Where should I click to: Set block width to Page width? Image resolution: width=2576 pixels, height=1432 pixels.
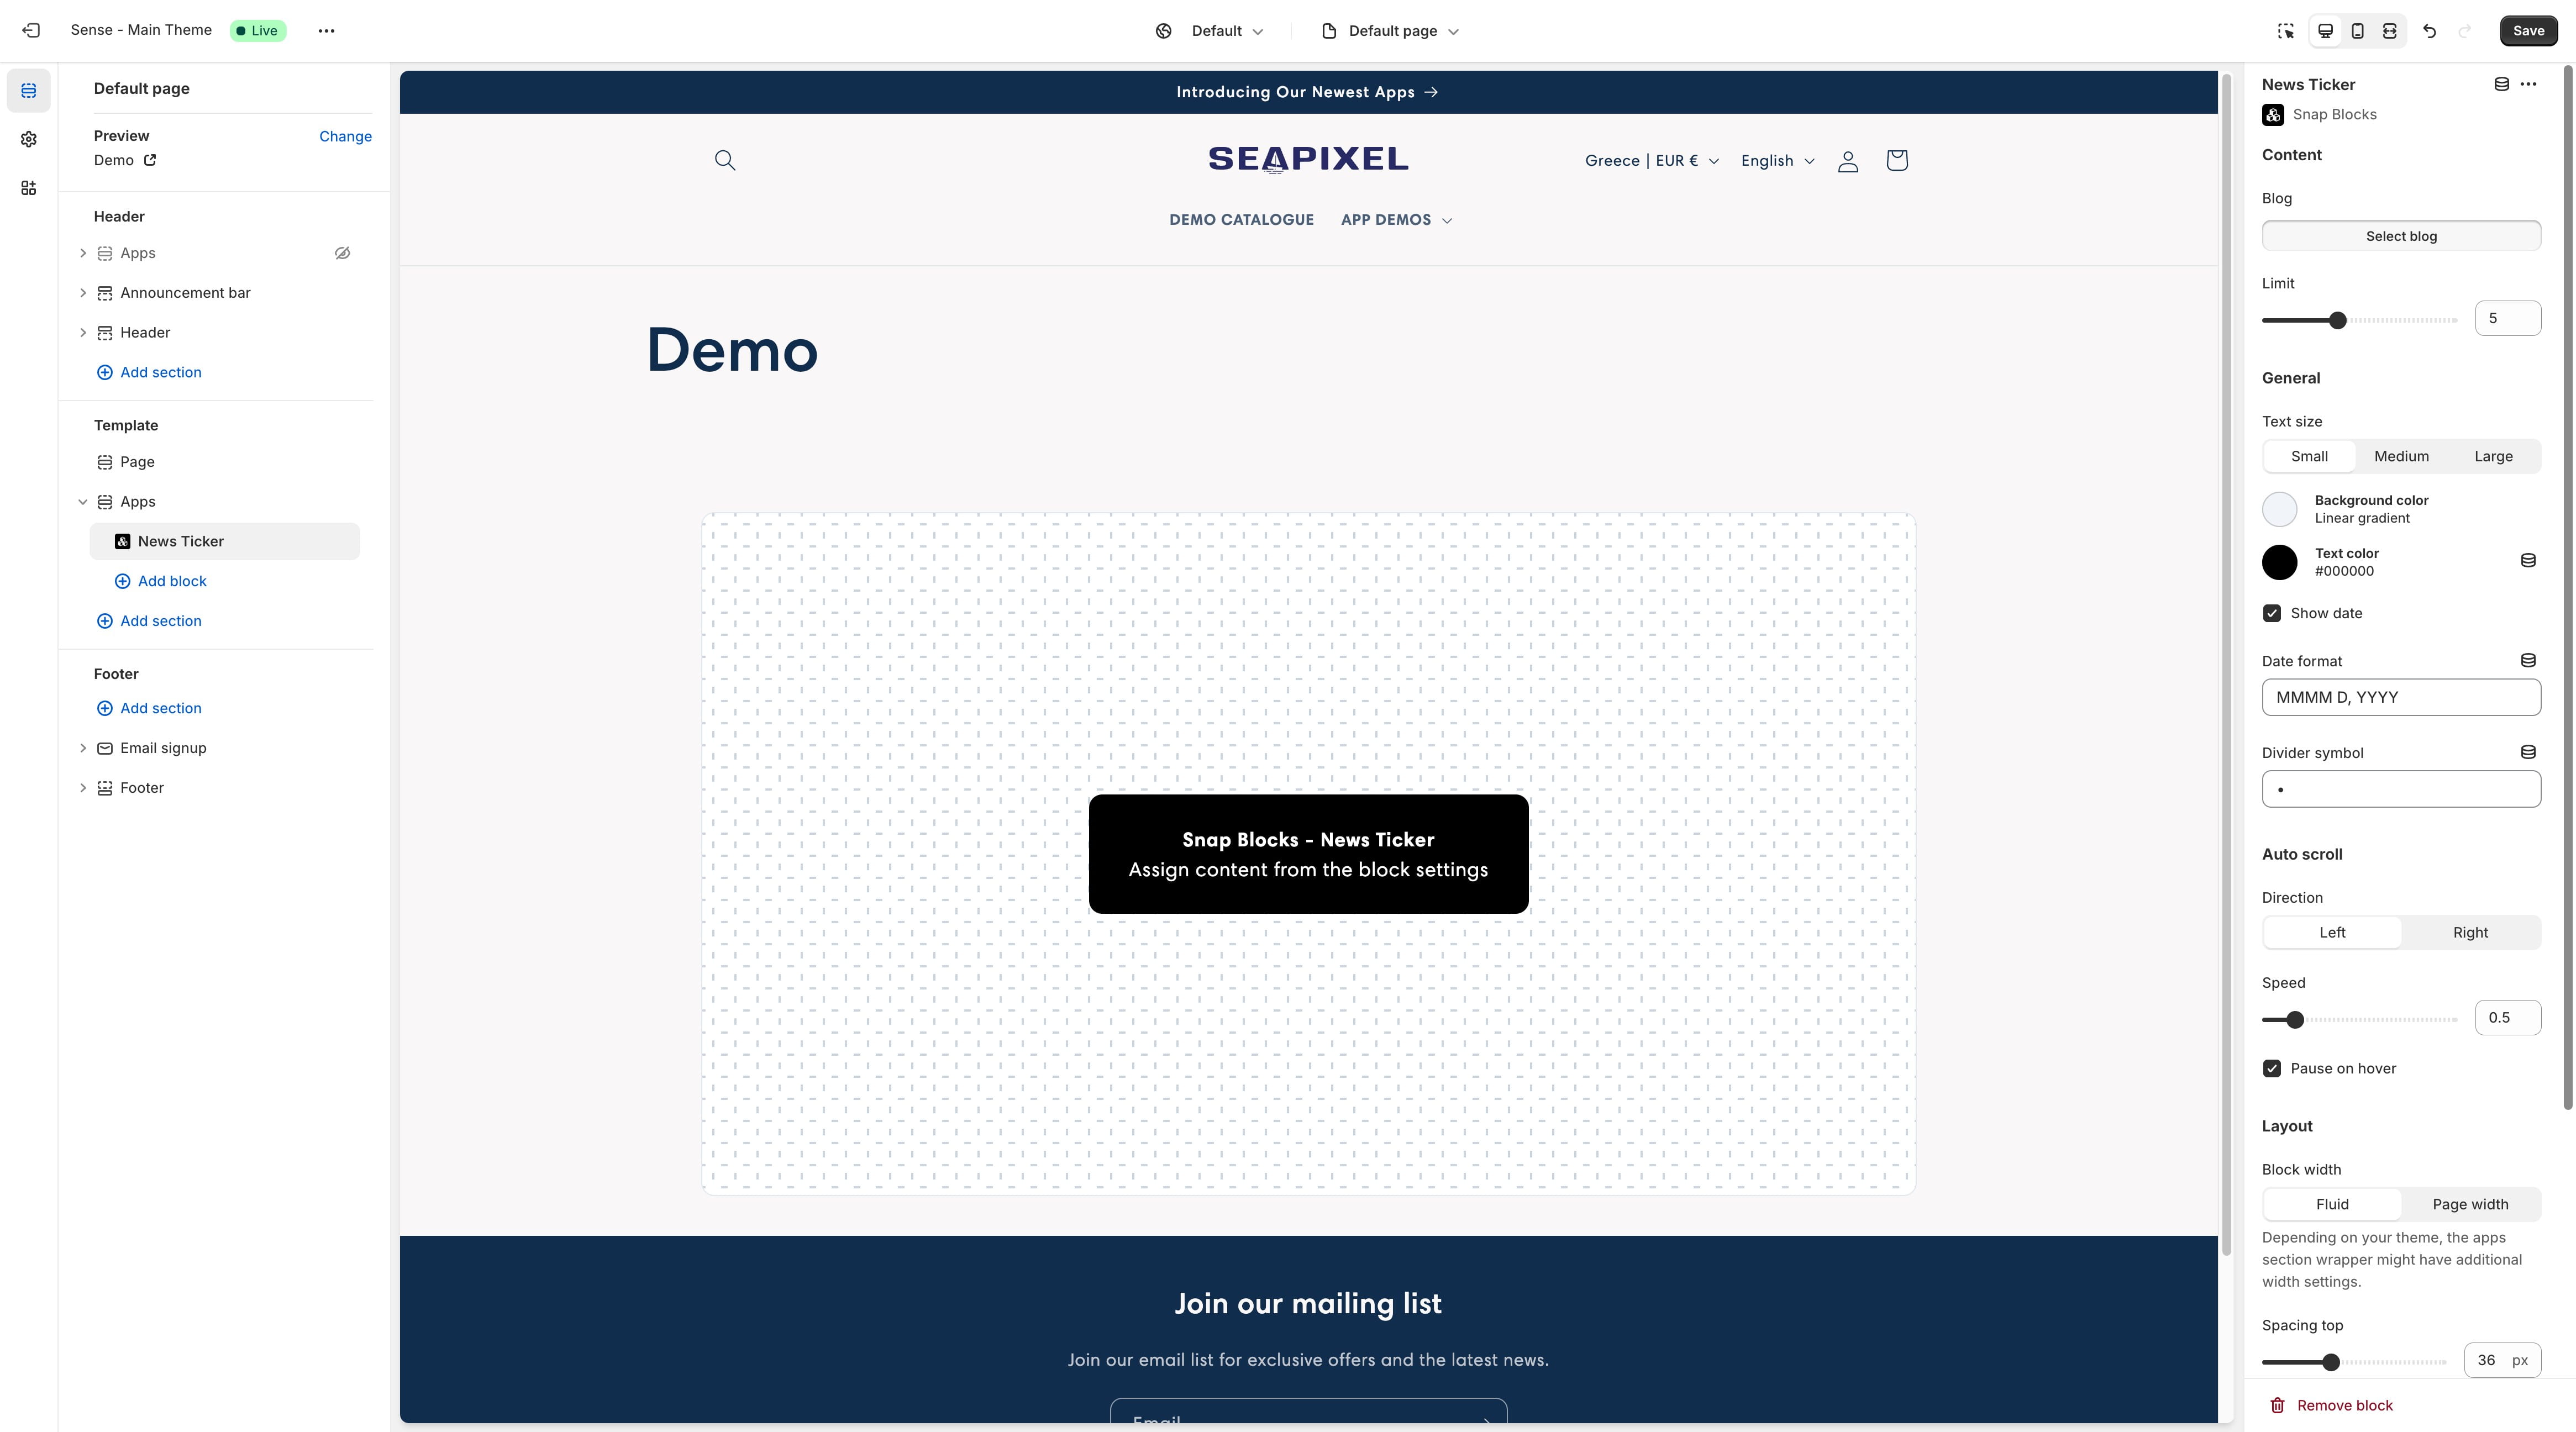coord(2470,1204)
